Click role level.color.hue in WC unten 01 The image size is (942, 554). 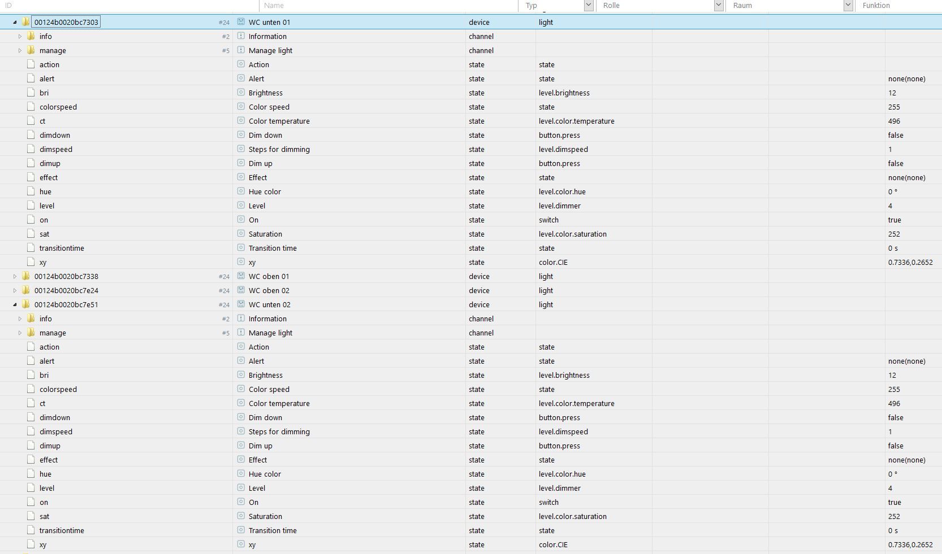click(562, 191)
